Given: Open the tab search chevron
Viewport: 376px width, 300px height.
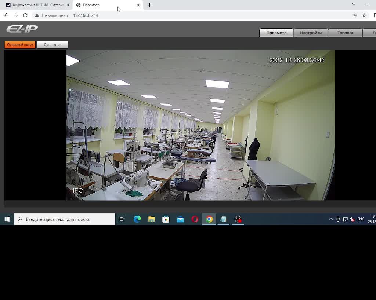Looking at the screenshot, I should click(x=354, y=4).
